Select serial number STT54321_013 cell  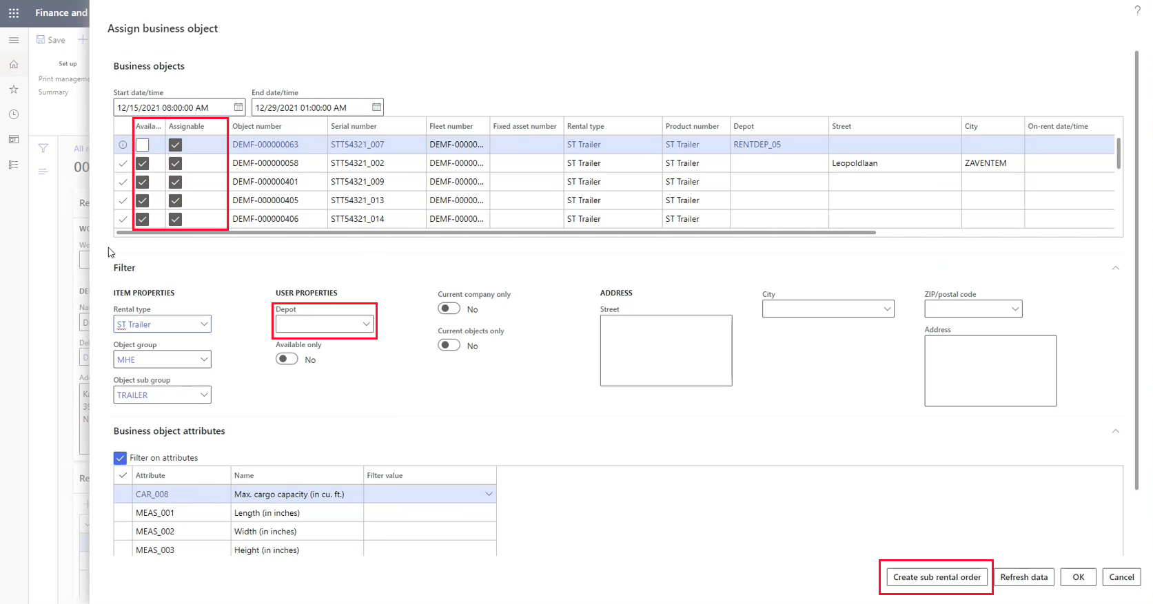(x=376, y=200)
